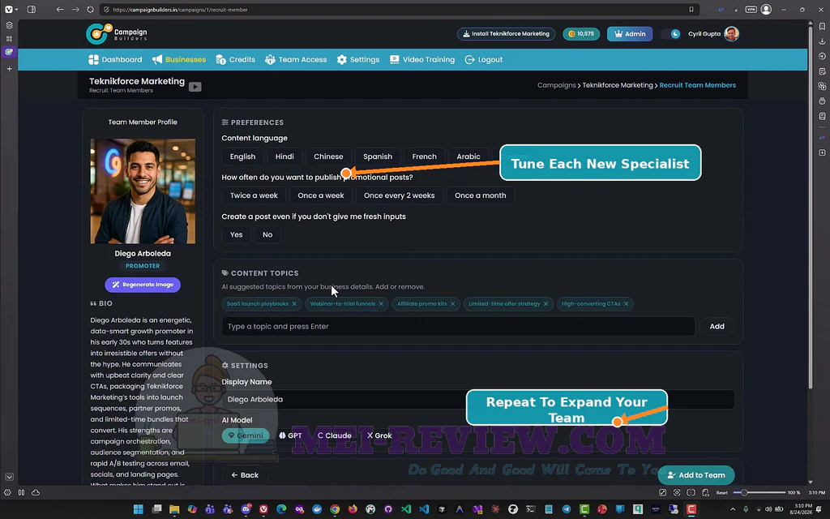Viewport: 830px width, 519px height.
Task: Pick Once a month posting frequency
Action: (x=480, y=195)
